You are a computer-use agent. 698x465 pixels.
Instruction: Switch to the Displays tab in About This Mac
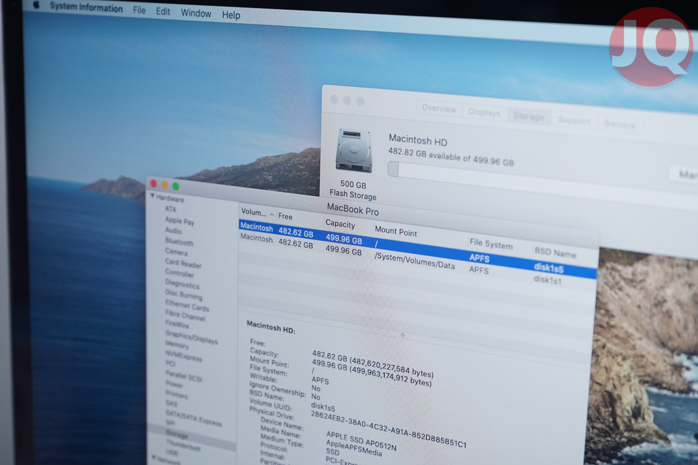coord(485,113)
